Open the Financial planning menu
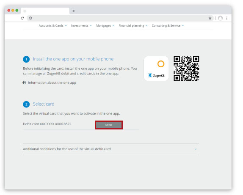The height and width of the screenshot is (195, 243). click(133, 25)
